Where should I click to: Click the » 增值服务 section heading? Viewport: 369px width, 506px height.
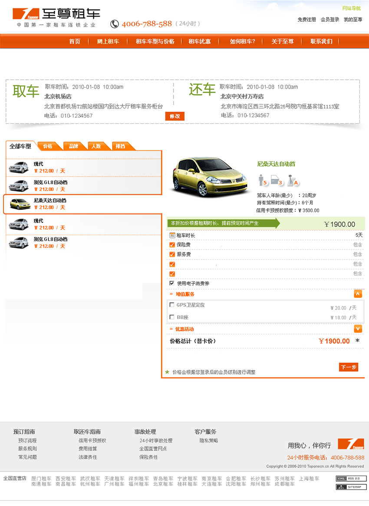coord(182,294)
